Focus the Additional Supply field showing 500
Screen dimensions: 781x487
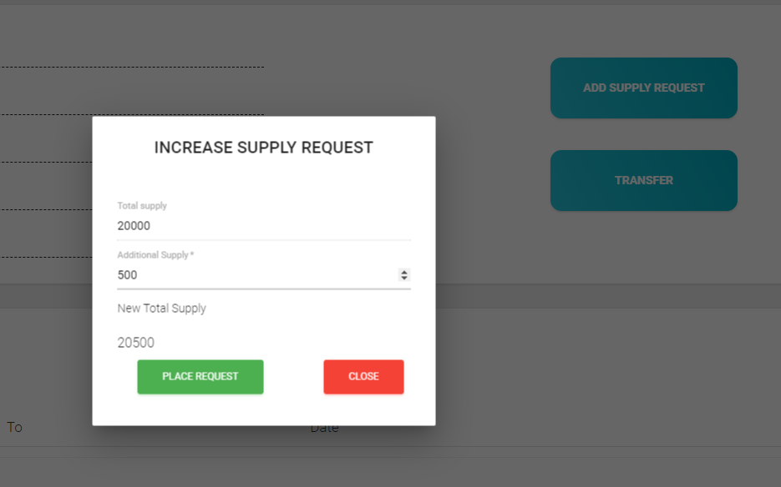[x=251, y=275]
